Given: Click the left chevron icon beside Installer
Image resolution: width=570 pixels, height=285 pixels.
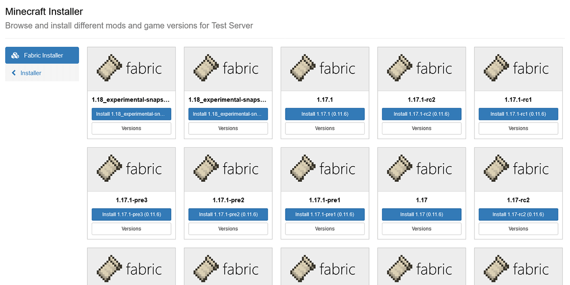Looking at the screenshot, I should point(14,73).
